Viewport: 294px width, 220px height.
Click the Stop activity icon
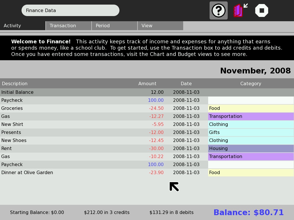tap(262, 11)
